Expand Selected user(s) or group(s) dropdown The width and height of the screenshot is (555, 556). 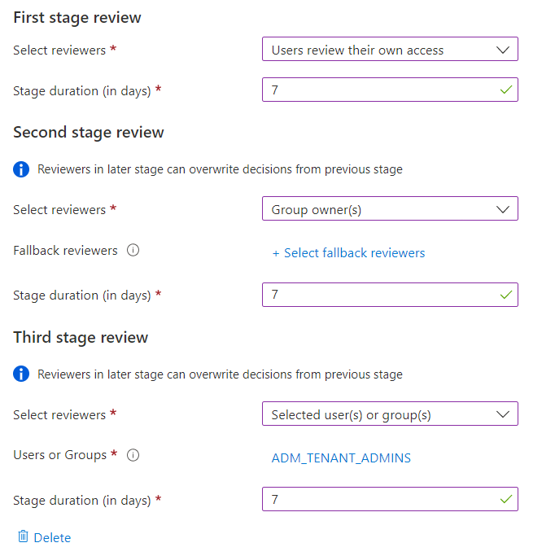tap(389, 414)
